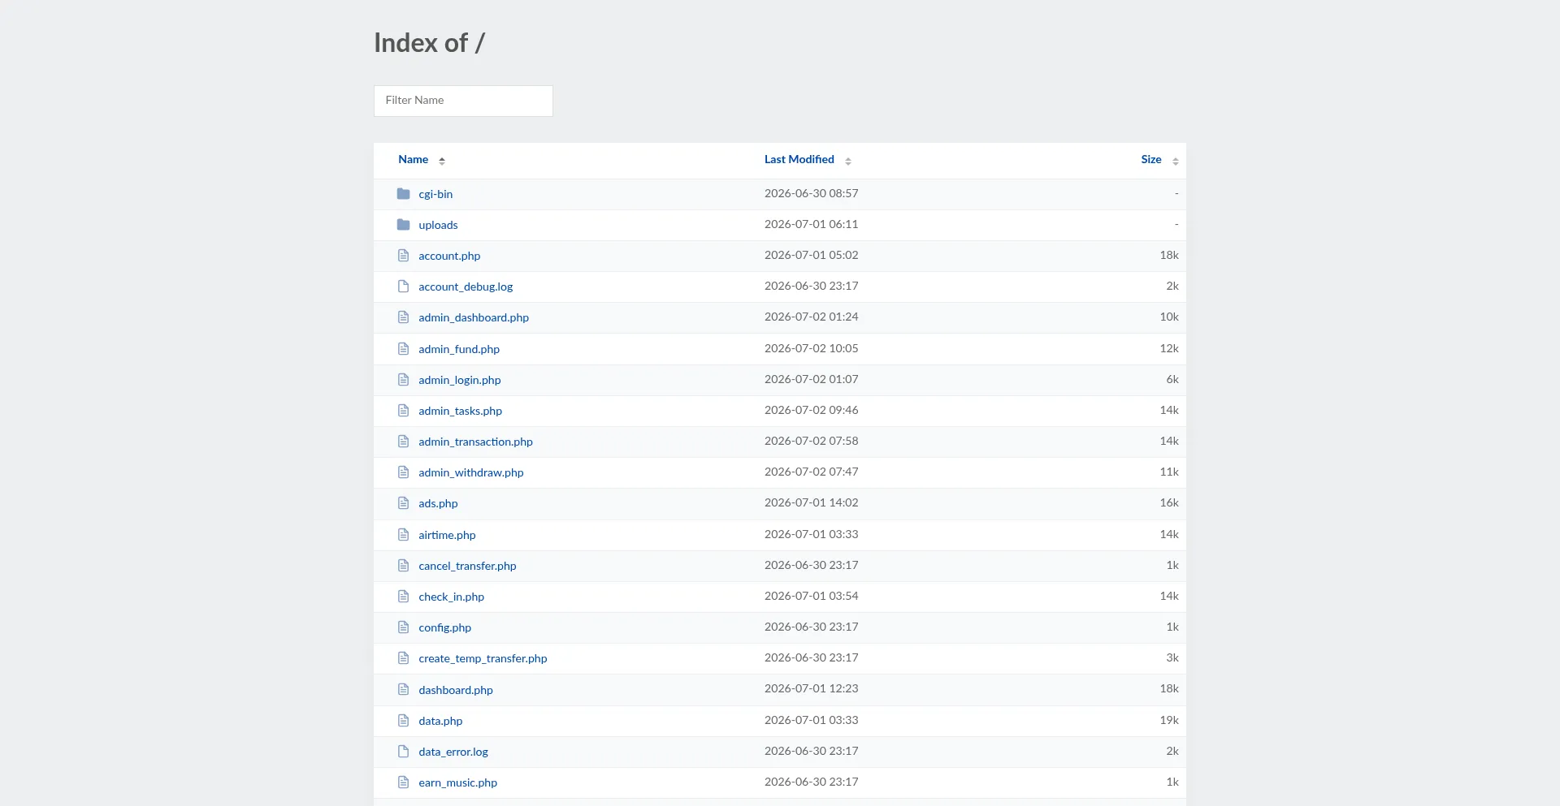Click the sort arrows next to Name
Screen dimensions: 1560x806
tap(442, 161)
